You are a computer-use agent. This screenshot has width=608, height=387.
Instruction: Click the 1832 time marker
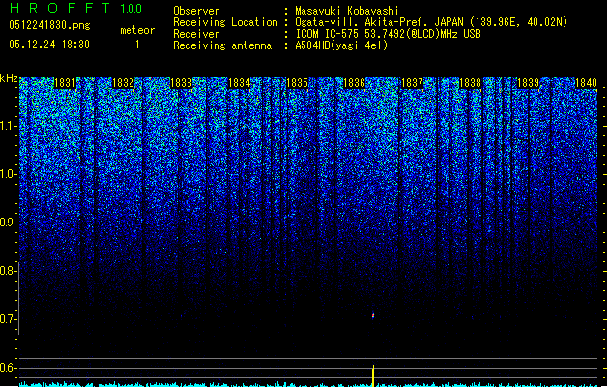123,83
